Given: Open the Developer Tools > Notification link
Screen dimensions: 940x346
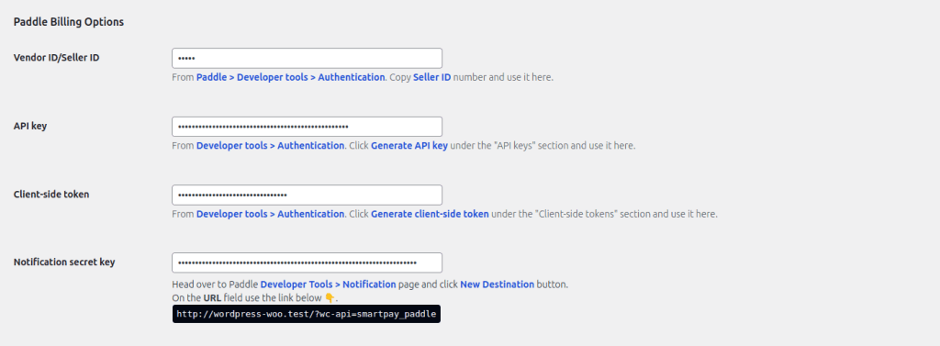Looking at the screenshot, I should coord(328,285).
